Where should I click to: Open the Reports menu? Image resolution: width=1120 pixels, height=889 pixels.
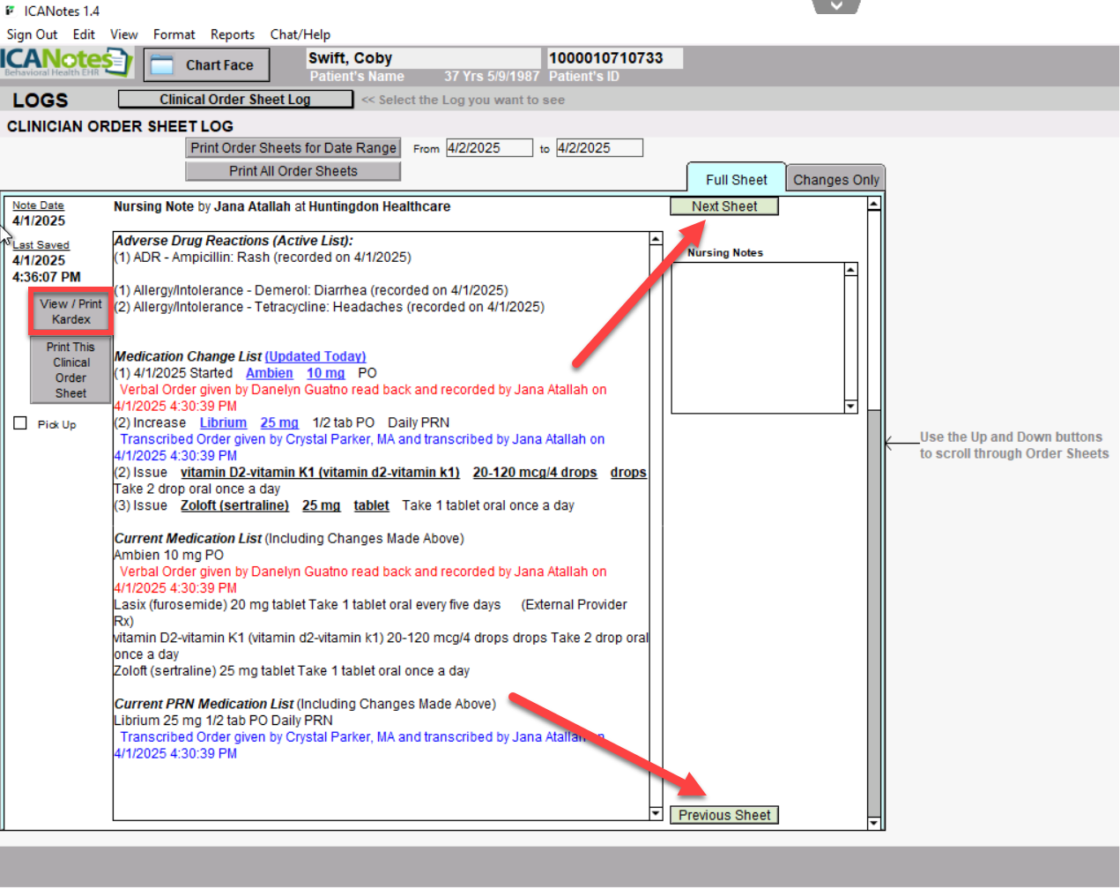pos(233,34)
